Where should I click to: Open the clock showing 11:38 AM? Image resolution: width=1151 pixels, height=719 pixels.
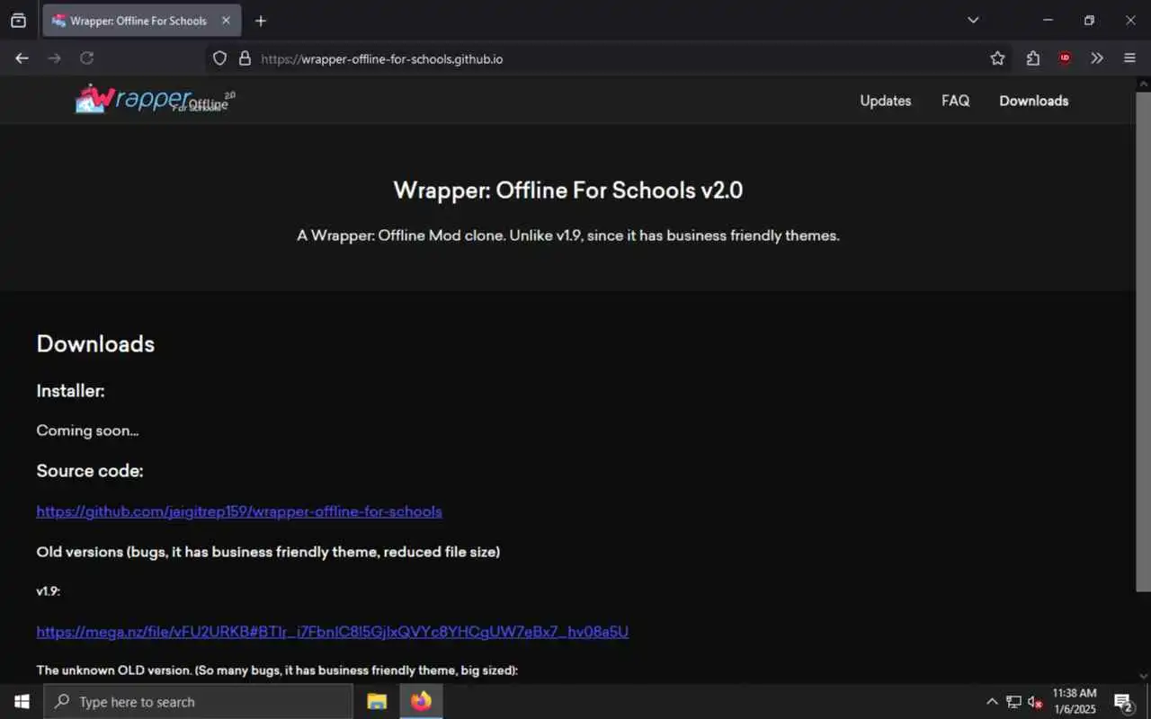1075,702
